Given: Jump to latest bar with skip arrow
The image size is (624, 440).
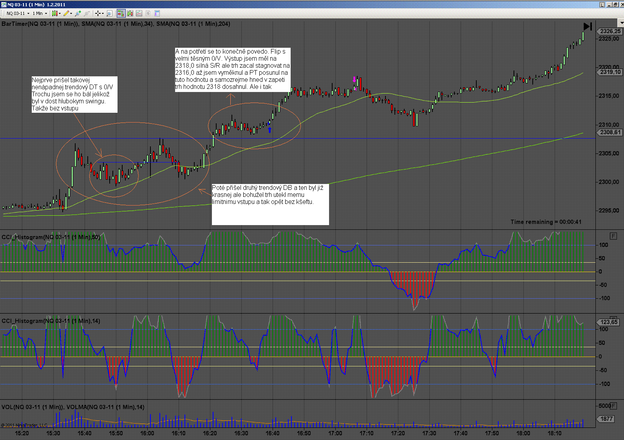Looking at the screenshot, I should [x=587, y=27].
